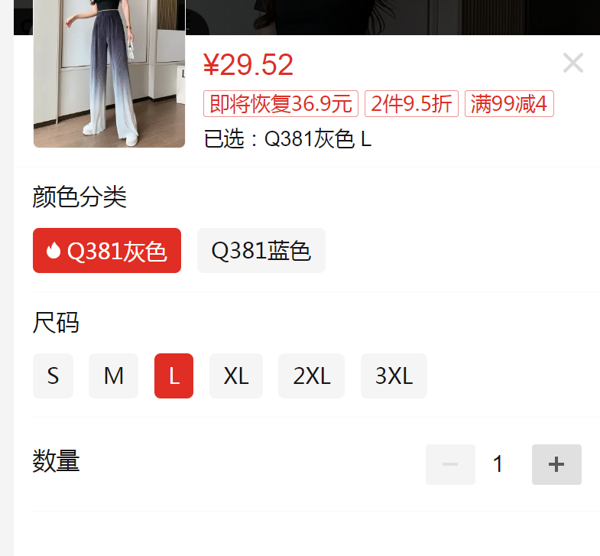600x556 pixels.
Task: Choose the Q381蓝色 color option
Action: coord(261,250)
